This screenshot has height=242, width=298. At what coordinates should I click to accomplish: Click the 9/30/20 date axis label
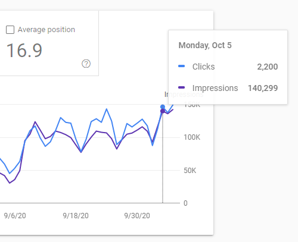[137, 216]
